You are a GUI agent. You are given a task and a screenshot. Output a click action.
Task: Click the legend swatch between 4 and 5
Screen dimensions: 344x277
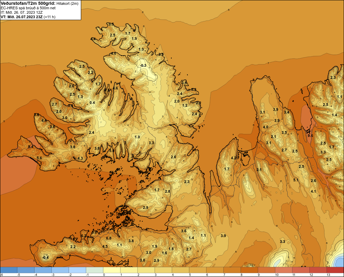coord(181,270)
